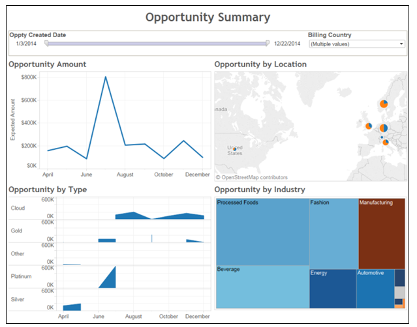Select the Beverage treemap tile
417x327 pixels.
[x=262, y=287]
